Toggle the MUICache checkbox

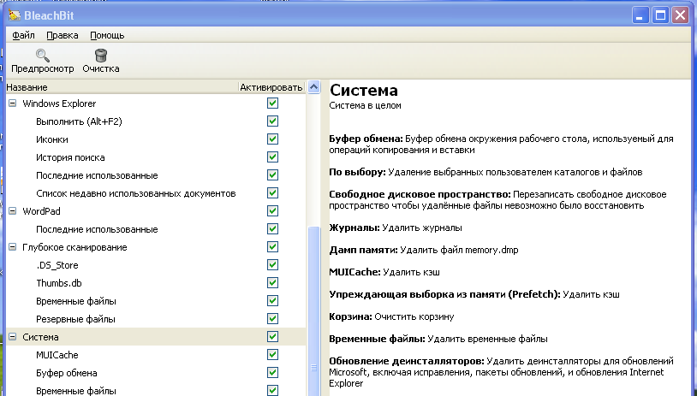click(272, 355)
